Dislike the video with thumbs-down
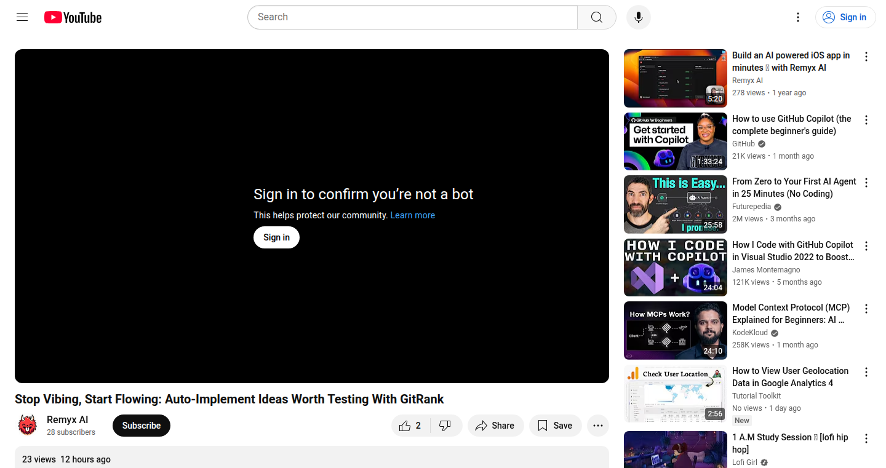 [x=446, y=426]
